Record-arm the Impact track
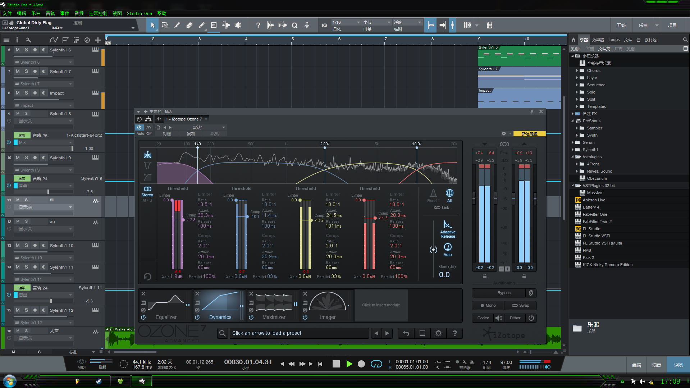Viewport: 690px width, 388px height. point(35,93)
